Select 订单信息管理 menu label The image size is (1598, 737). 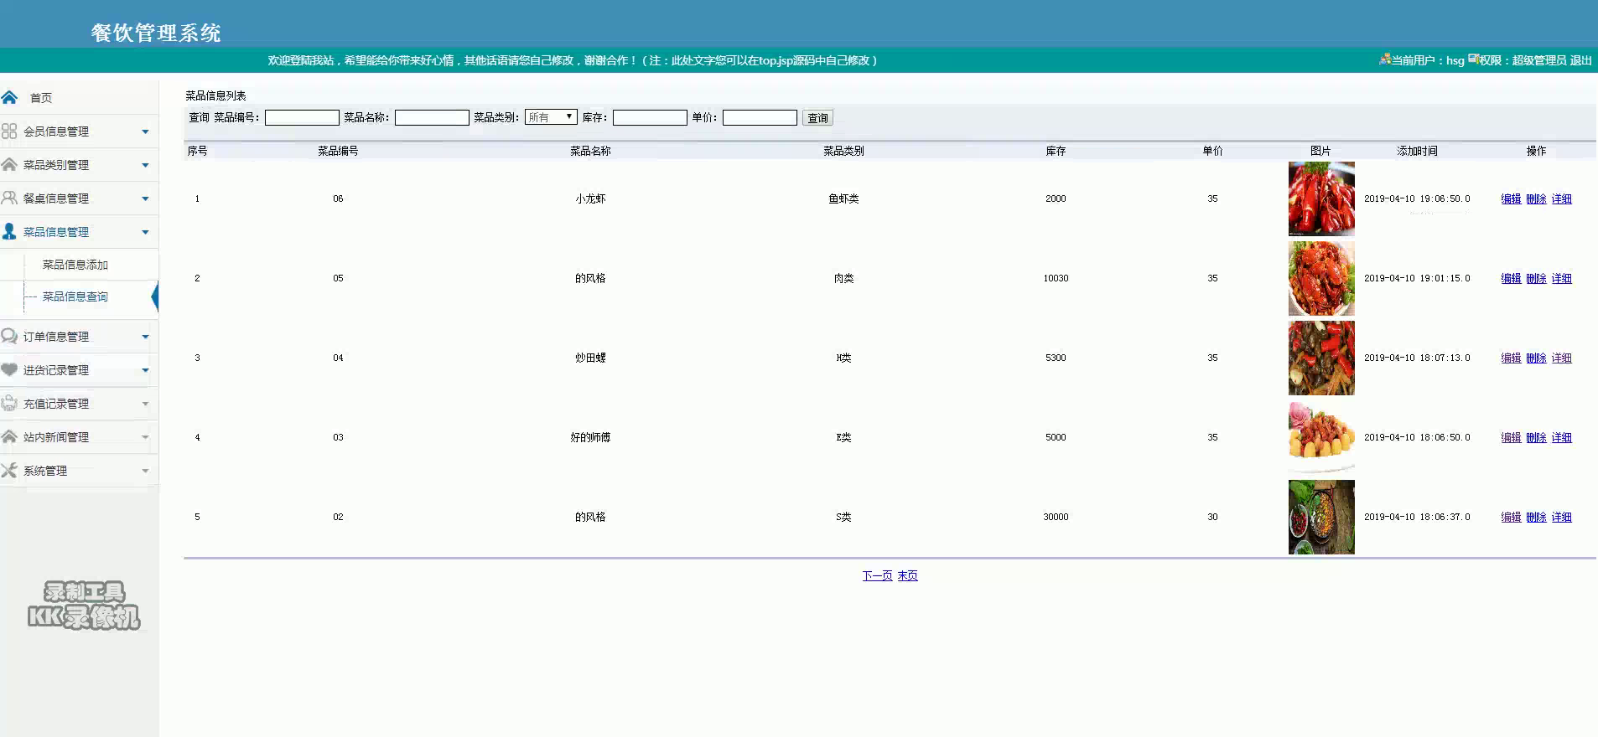click(56, 337)
